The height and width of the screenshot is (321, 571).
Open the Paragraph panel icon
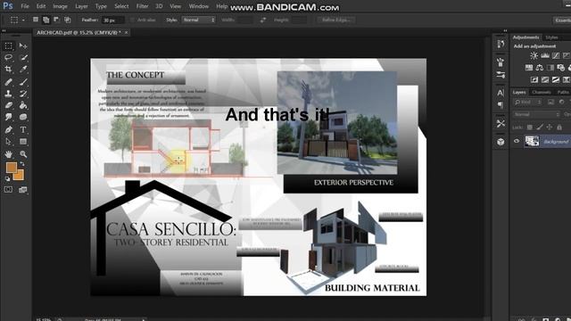pos(501,105)
